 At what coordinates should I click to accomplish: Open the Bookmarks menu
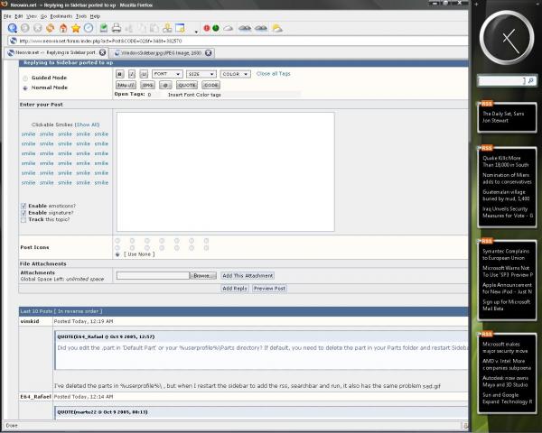coord(61,16)
